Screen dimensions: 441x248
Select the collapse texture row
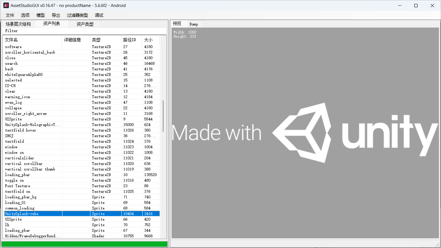[82, 108]
